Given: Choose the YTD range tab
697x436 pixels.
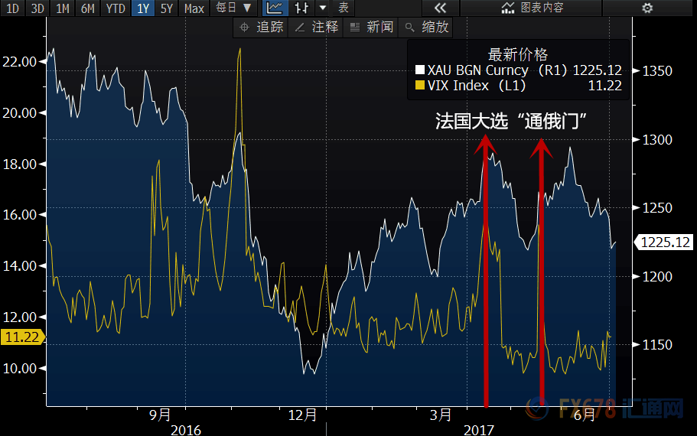Looking at the screenshot, I should (x=116, y=8).
